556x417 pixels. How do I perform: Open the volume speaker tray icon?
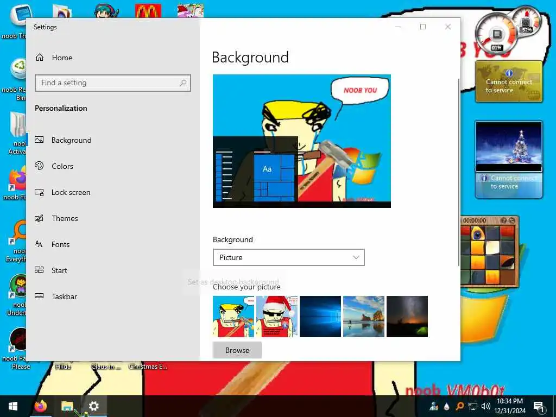pyautogui.click(x=486, y=406)
